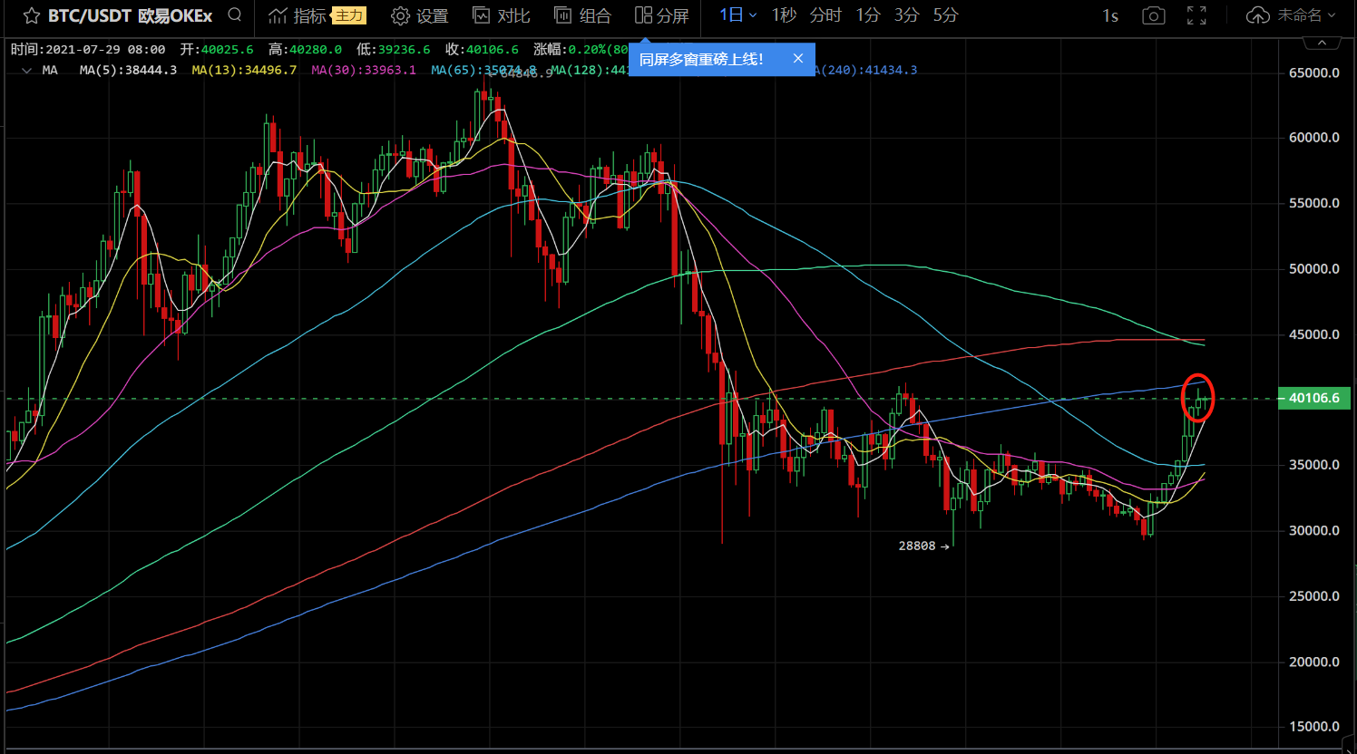Collapse the MA indicator legend
Image resolution: width=1357 pixels, height=754 pixels.
(26, 70)
